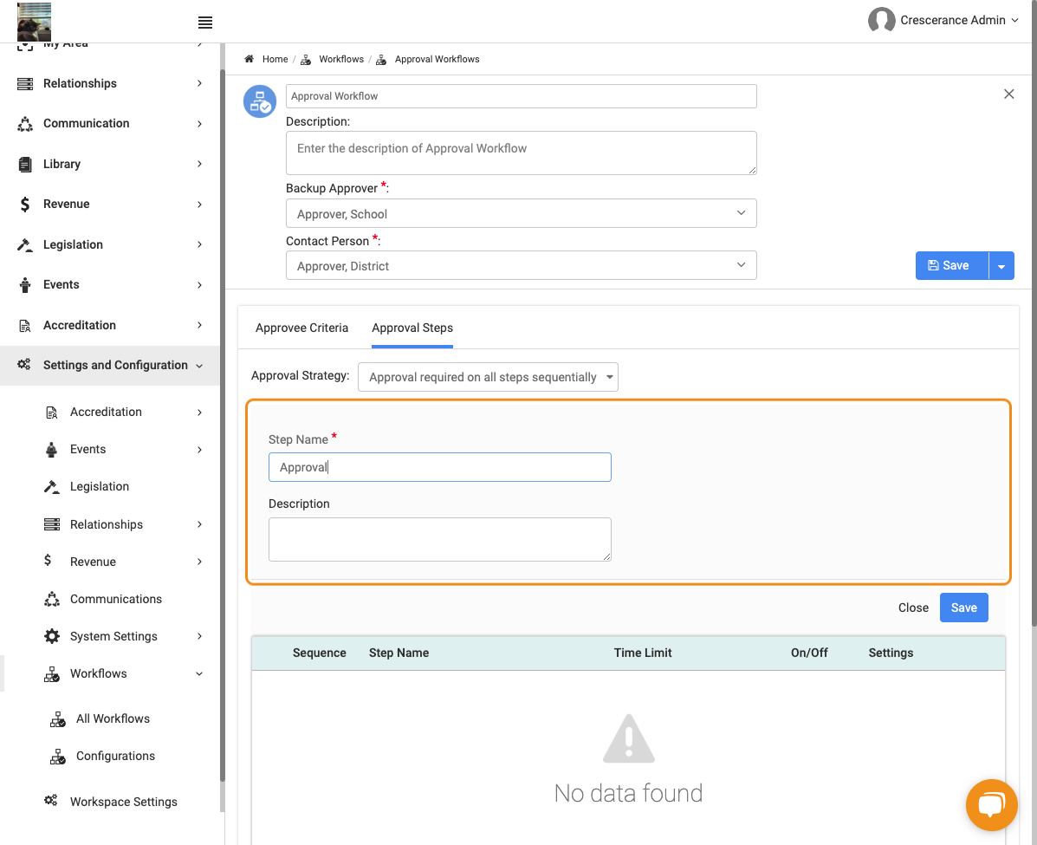Click the Revenue dollar icon in main menu
1037x845 pixels.
[25, 205]
